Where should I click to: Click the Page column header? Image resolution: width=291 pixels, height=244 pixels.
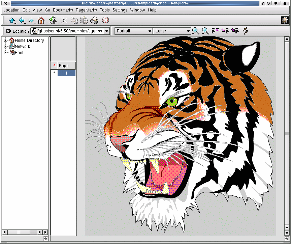pyautogui.click(x=66, y=65)
